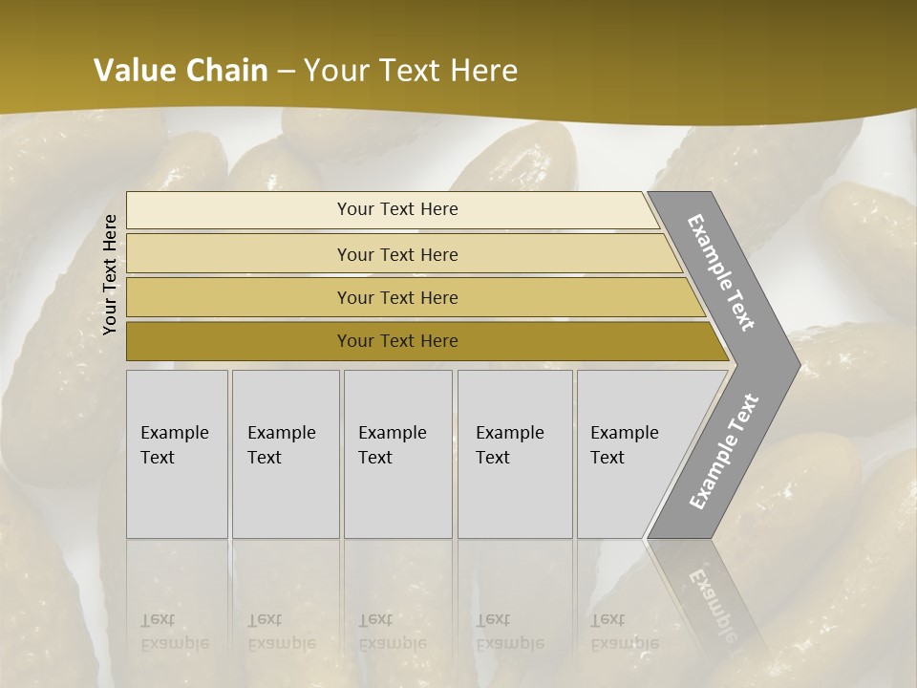This screenshot has height=688, width=917.
Task: Click the middle gray Example Text box
Action: (x=397, y=454)
